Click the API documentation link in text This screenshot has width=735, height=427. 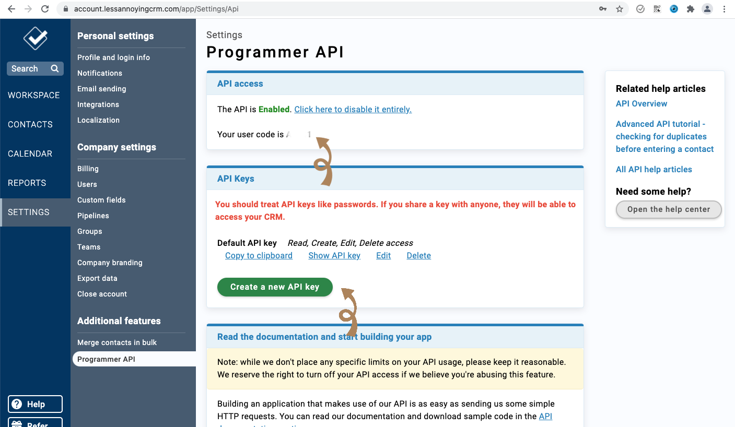[x=545, y=416]
